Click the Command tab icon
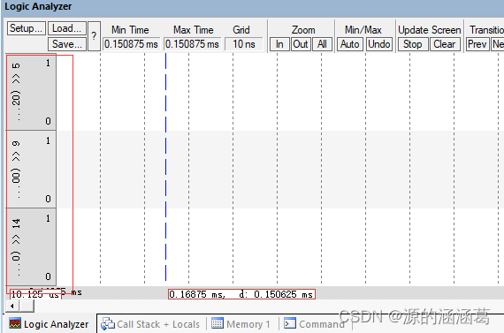Image resolution: width=504 pixels, height=333 pixels. click(x=290, y=323)
